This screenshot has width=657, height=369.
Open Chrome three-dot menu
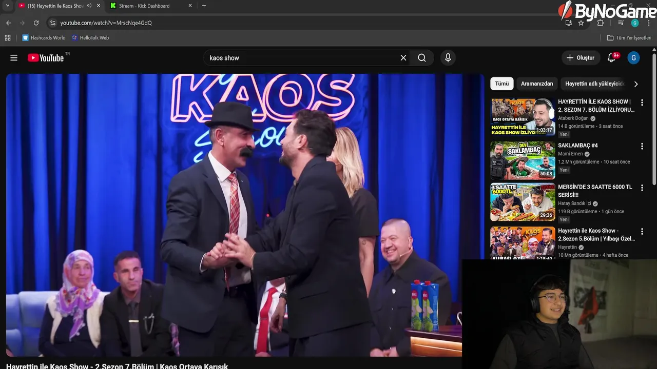coord(649,23)
